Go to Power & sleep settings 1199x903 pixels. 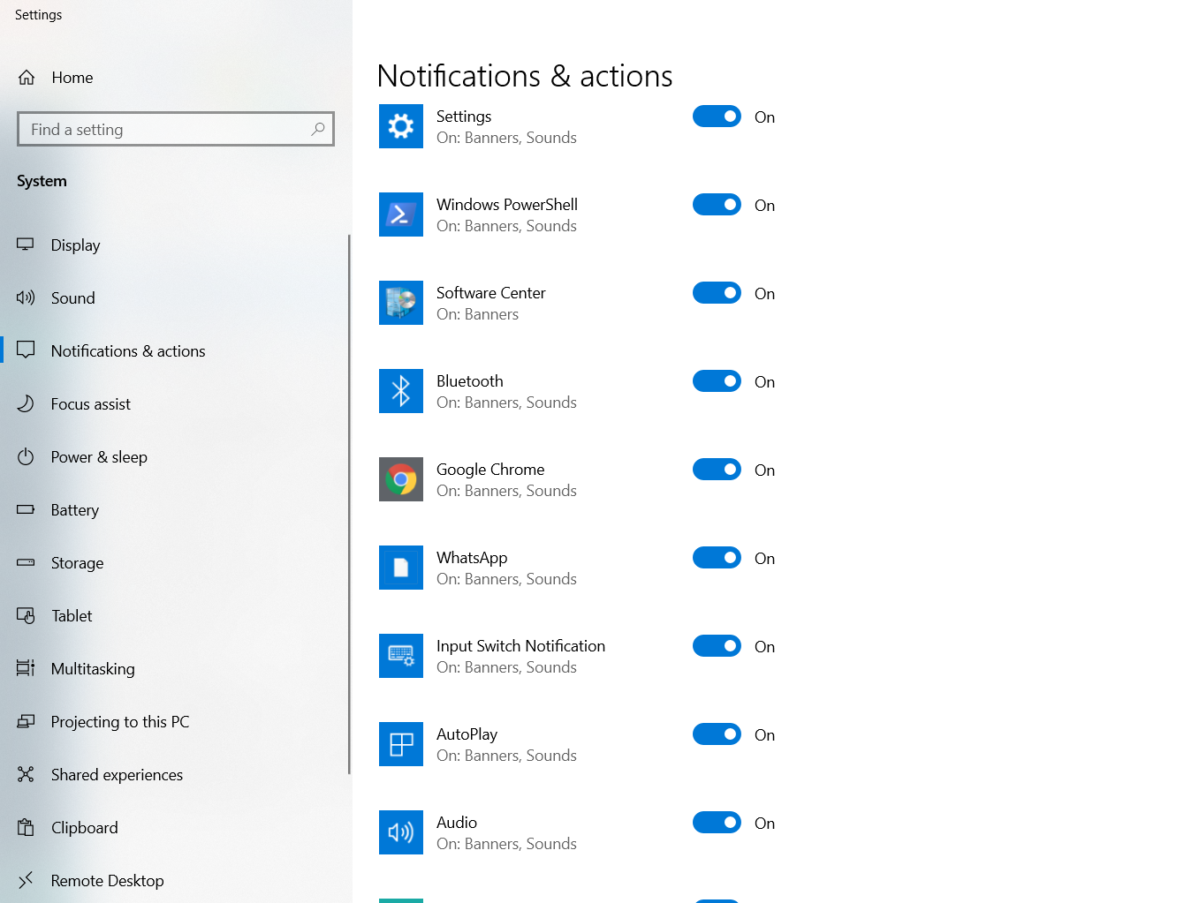pyautogui.click(x=99, y=457)
